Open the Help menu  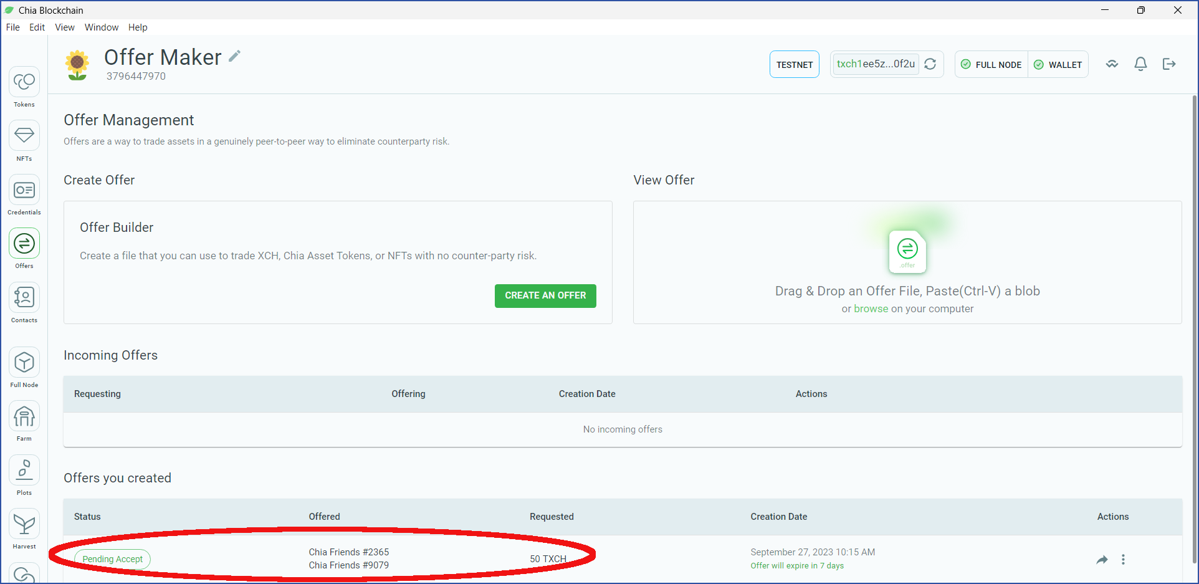coord(138,27)
